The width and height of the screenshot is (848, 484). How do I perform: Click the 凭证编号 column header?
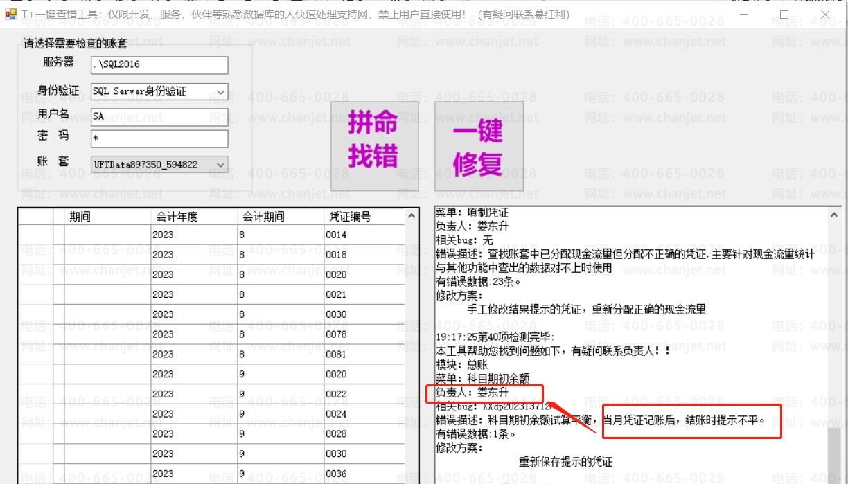coord(364,216)
